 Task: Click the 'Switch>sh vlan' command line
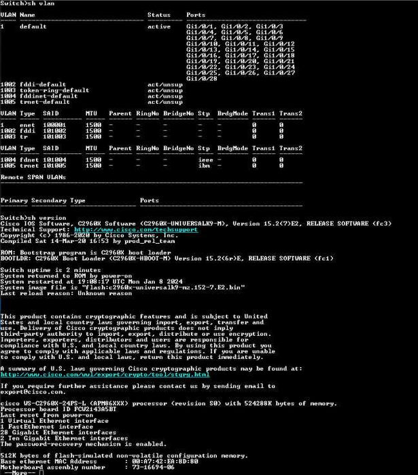[x=28, y=3]
